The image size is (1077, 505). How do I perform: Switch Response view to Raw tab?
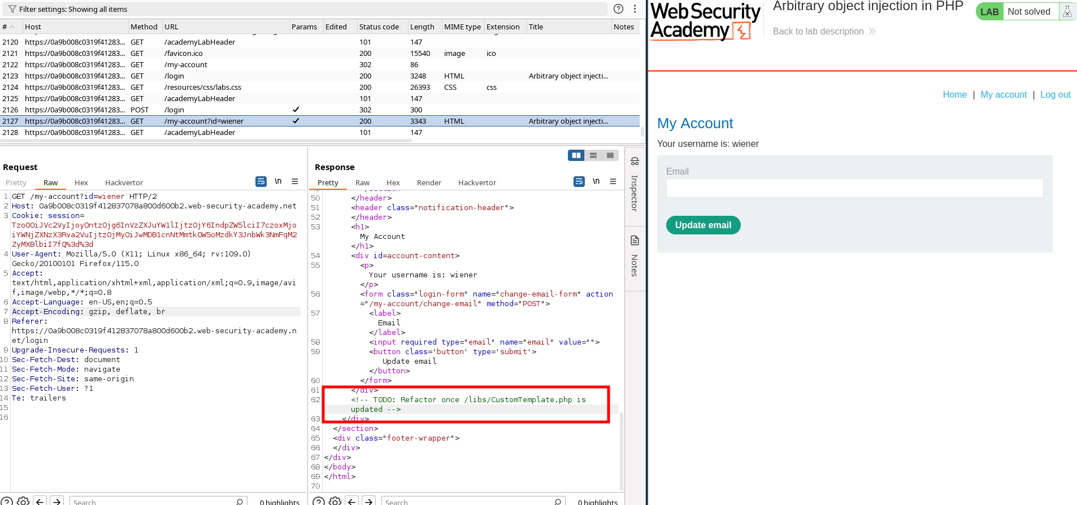pos(362,182)
